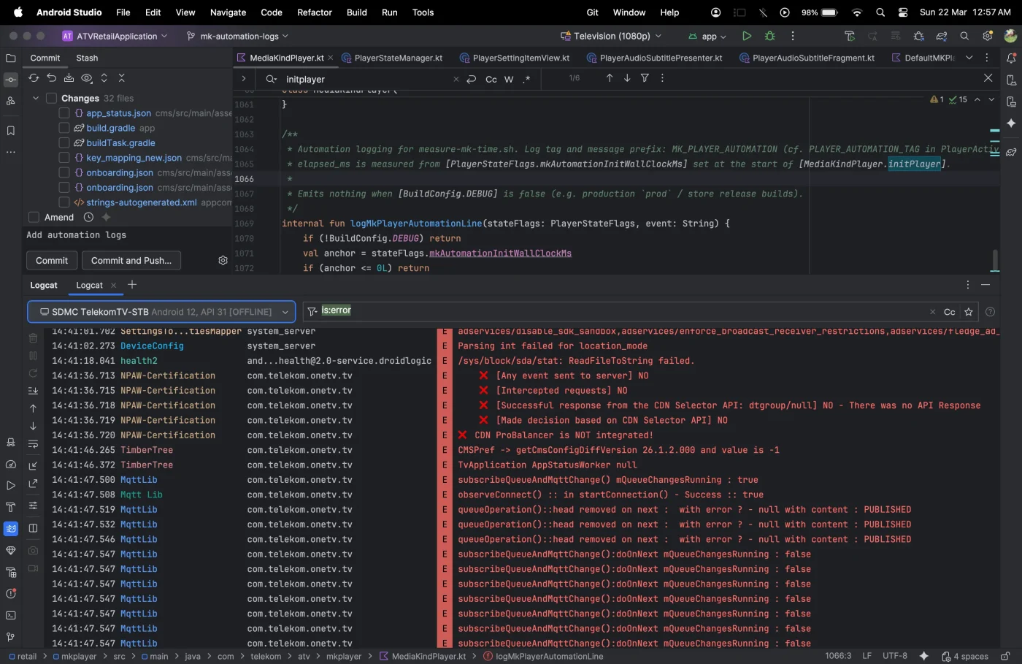Jump to next search occurrence arrow
The image size is (1022, 664).
point(627,78)
